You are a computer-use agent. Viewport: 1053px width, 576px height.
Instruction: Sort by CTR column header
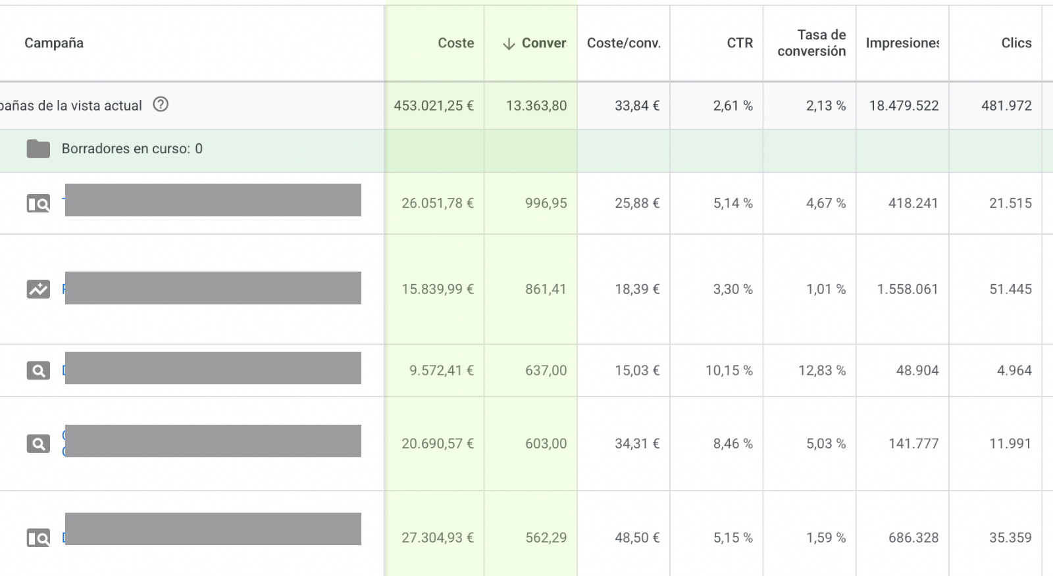pyautogui.click(x=740, y=43)
